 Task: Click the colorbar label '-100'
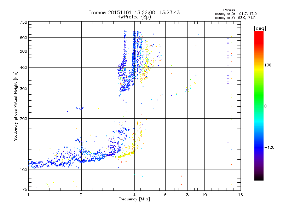[x=269, y=147]
